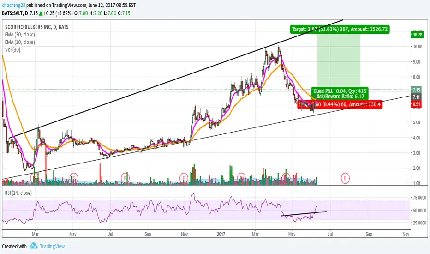Click the SCORPIO BULKERS INC, D, BATS legend

click(37, 27)
